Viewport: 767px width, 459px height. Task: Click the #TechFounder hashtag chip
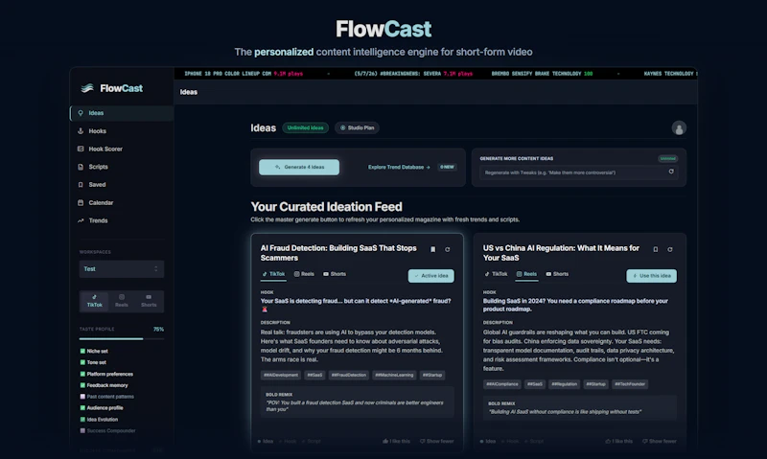[x=630, y=384]
